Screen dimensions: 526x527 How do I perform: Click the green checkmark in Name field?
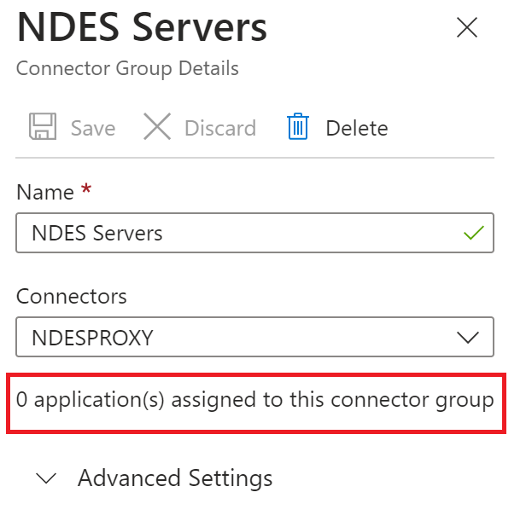click(474, 233)
